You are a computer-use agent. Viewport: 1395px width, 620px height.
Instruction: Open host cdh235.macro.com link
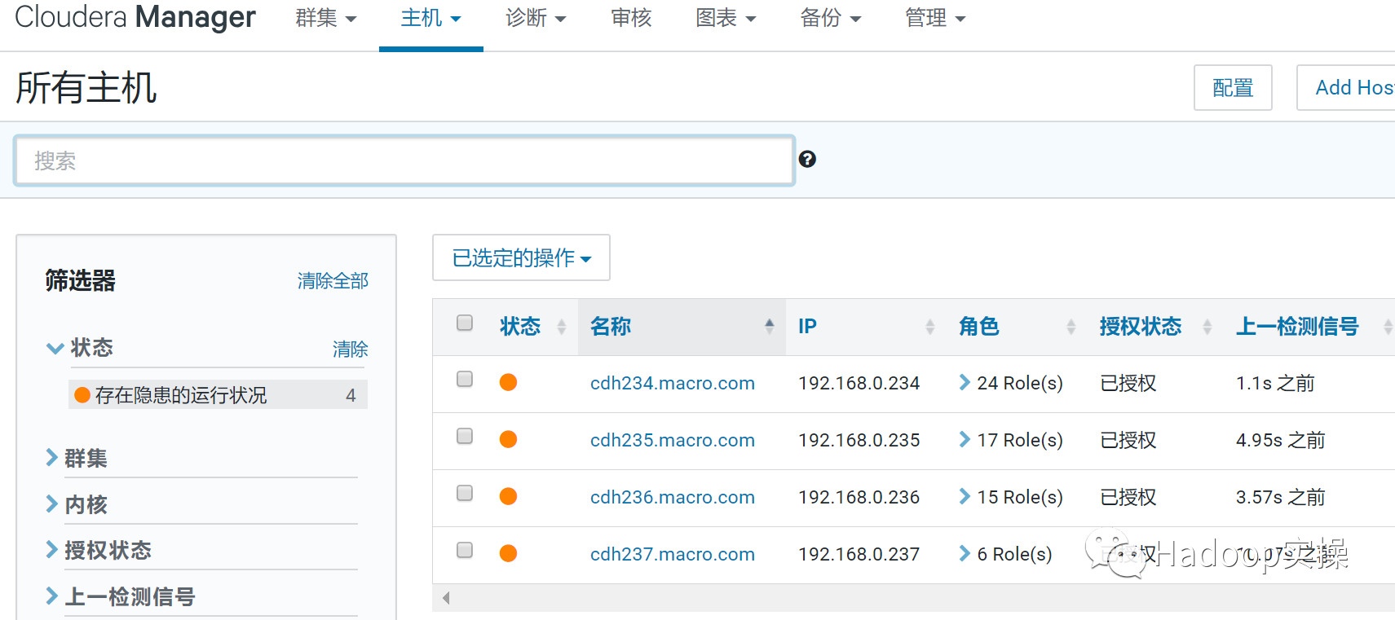pyautogui.click(x=673, y=440)
